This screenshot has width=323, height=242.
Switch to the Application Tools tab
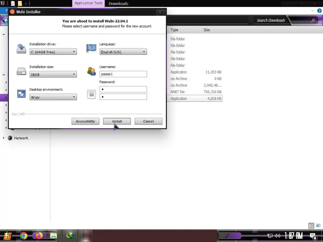coord(89,3)
